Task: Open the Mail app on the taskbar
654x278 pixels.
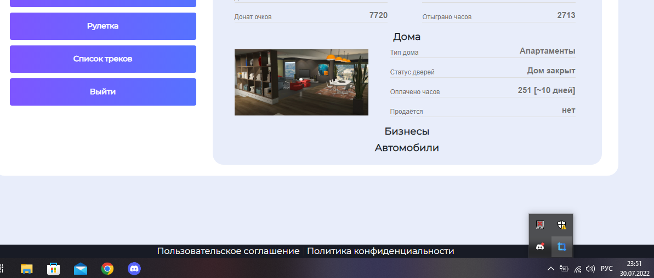Action: [x=81, y=269]
